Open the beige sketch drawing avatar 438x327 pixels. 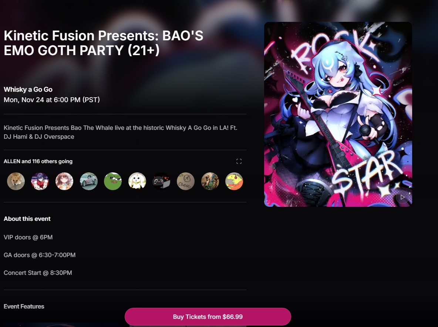(185, 181)
